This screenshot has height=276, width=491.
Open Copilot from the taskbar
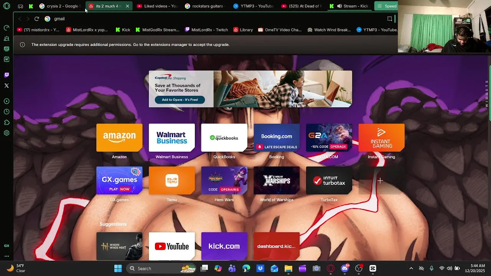218,268
